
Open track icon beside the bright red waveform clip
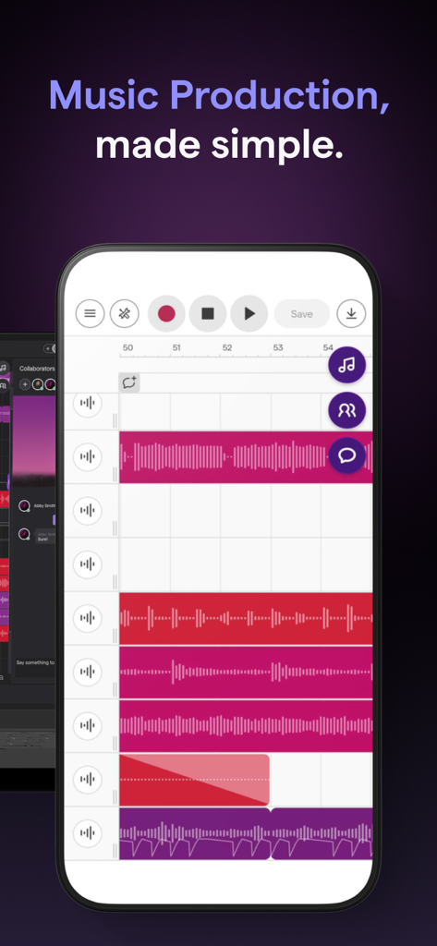coord(88,618)
